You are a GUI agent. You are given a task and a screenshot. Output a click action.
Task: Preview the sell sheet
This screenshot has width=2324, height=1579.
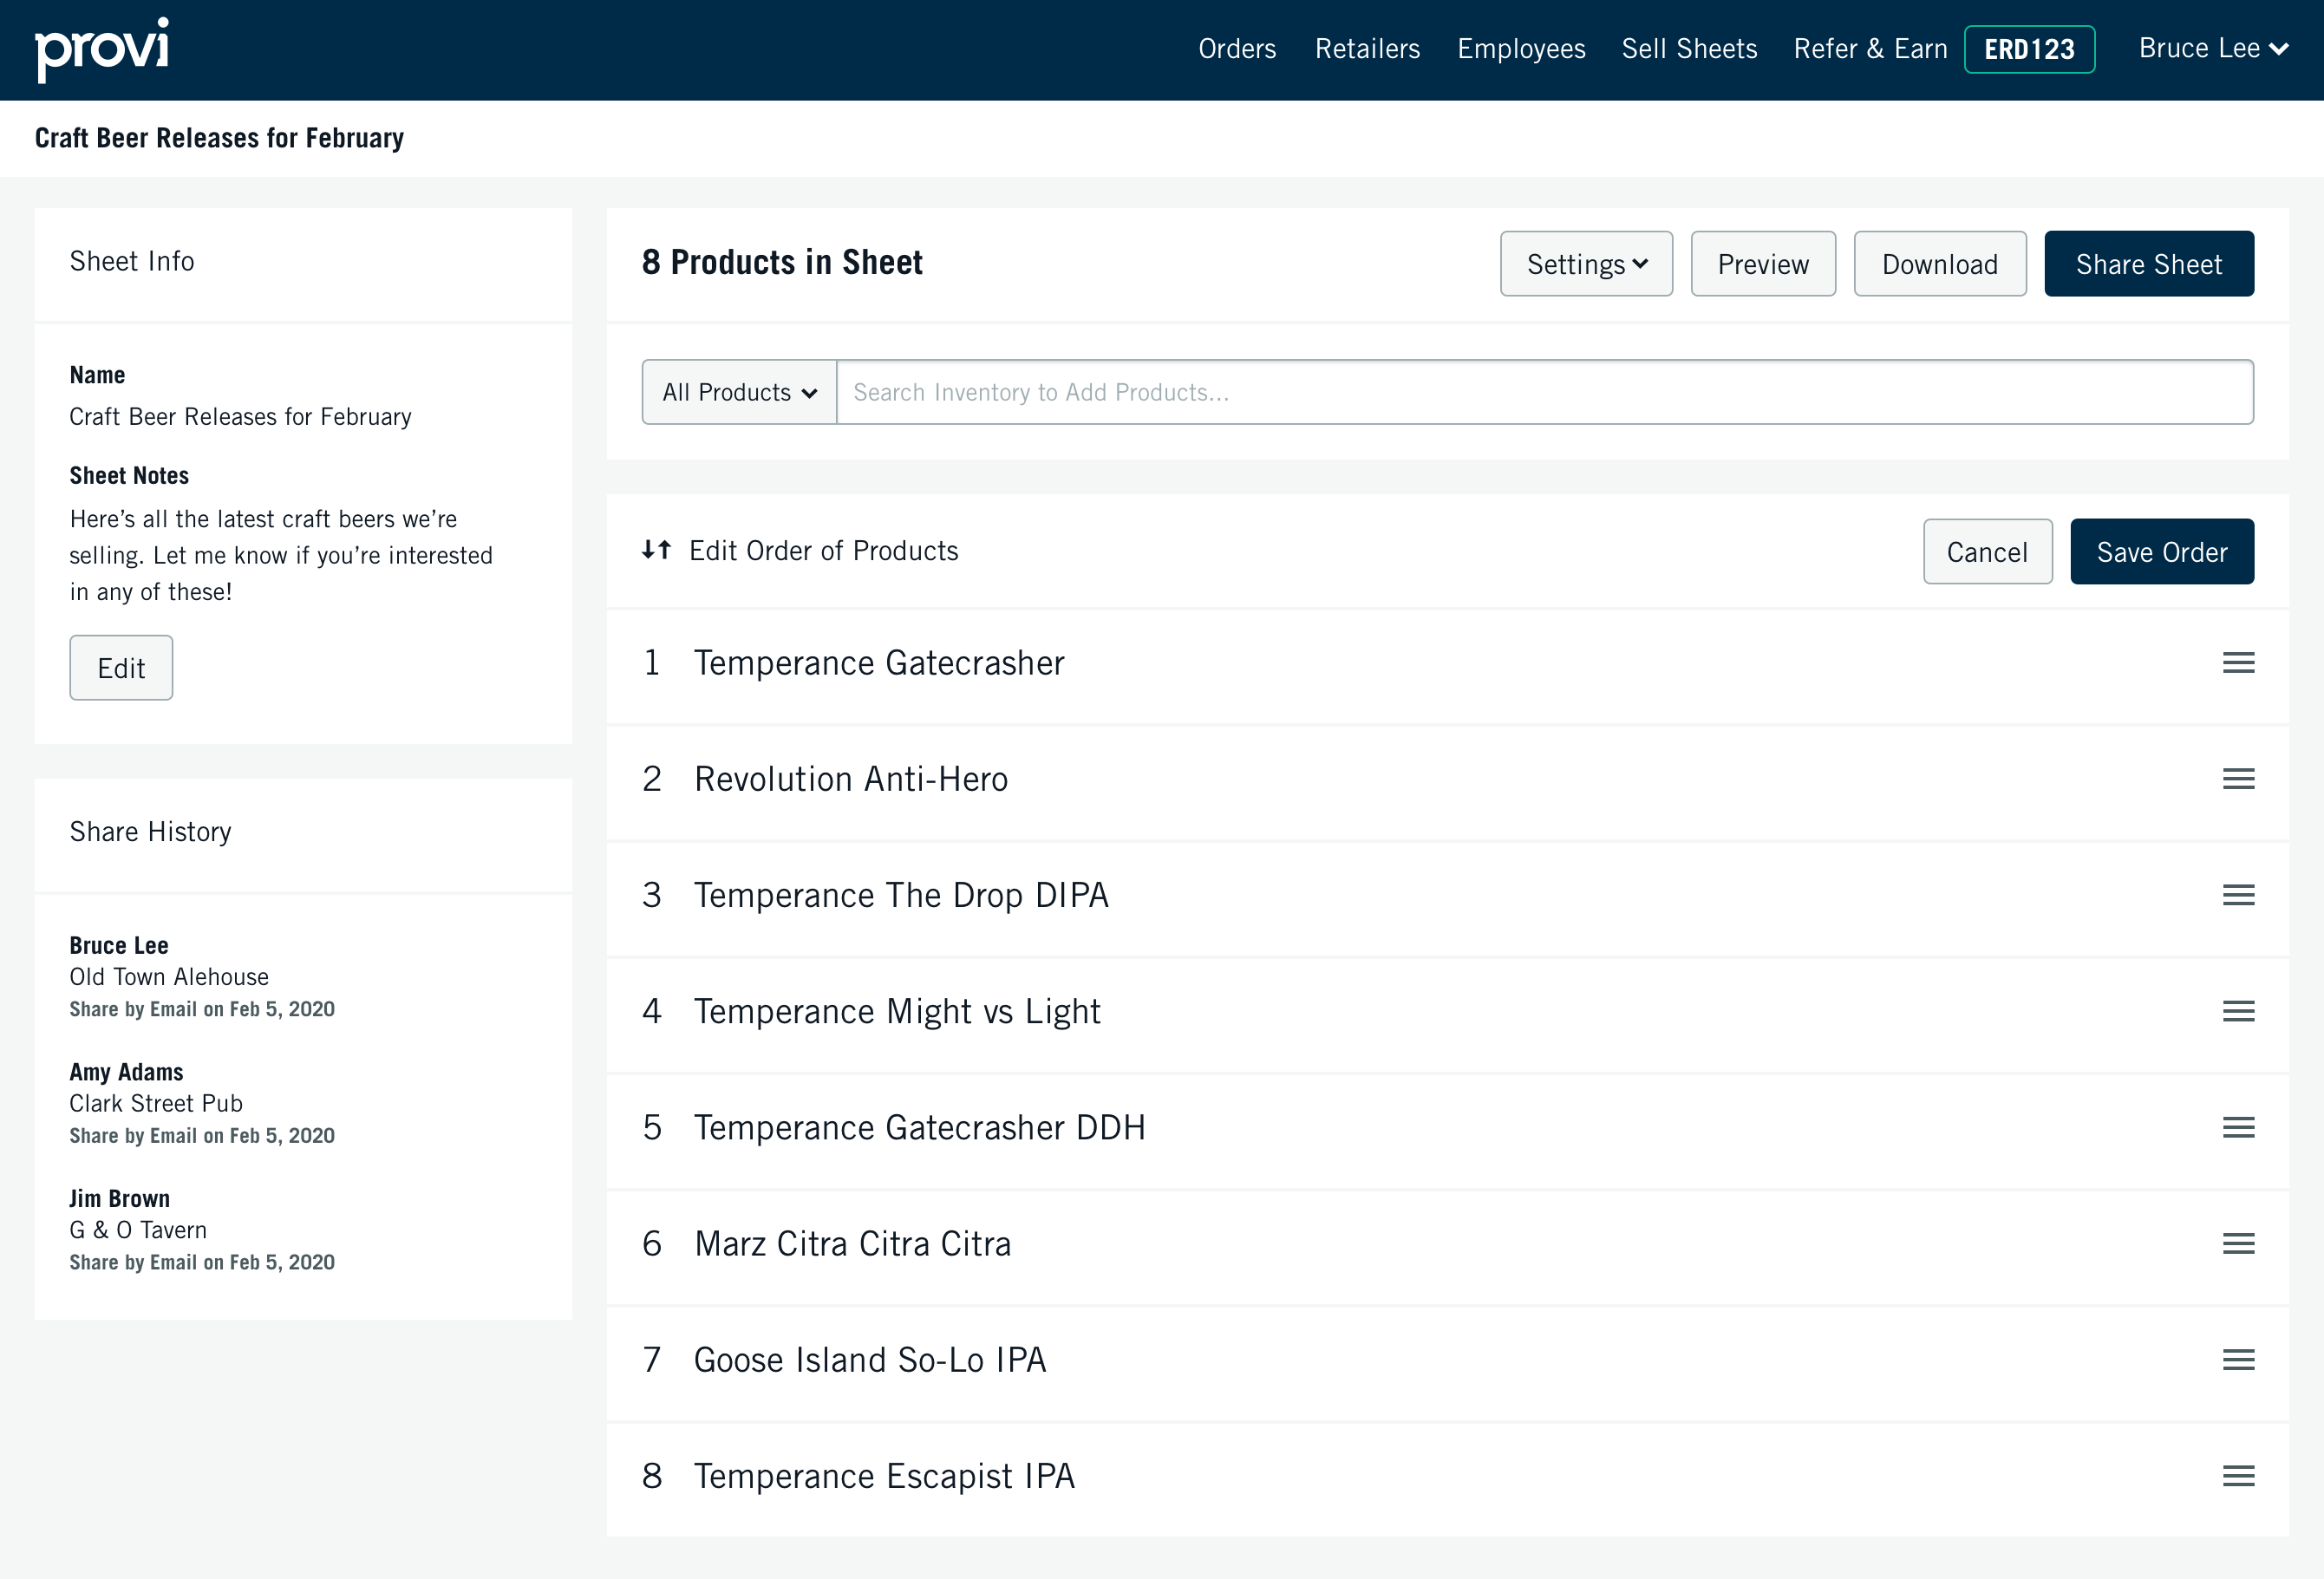(x=1763, y=264)
